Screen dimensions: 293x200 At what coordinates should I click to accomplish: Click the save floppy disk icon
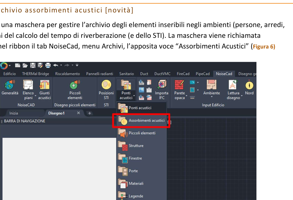point(33,65)
